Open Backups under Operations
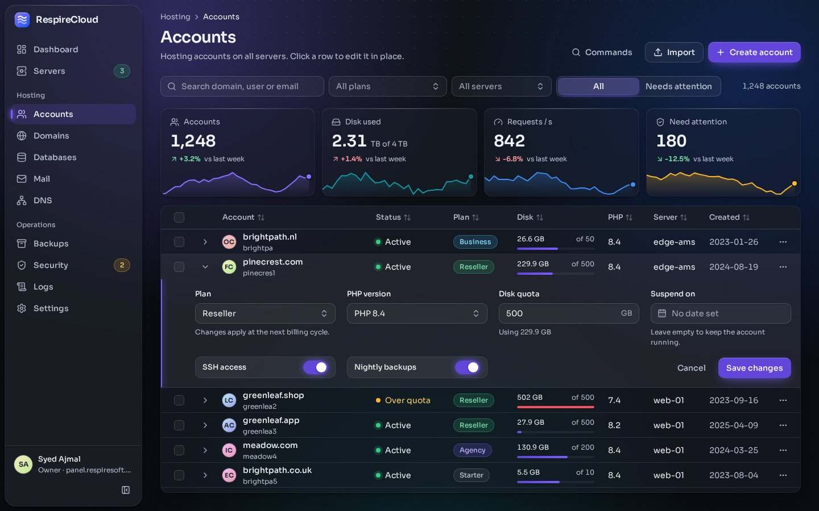 click(73, 244)
